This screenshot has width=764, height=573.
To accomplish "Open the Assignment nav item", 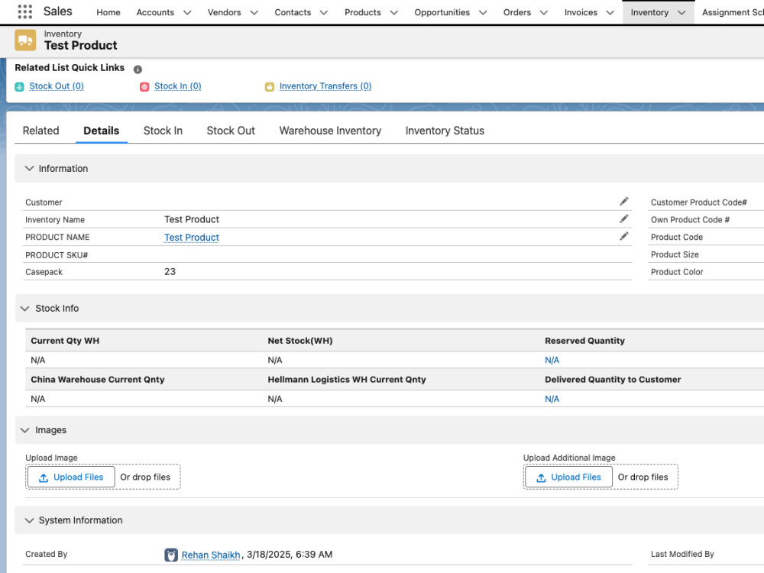I will click(733, 13).
